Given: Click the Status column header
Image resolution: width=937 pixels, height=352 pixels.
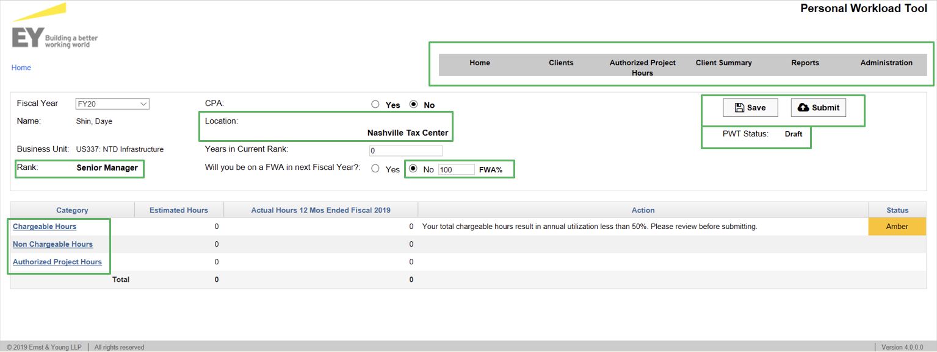Looking at the screenshot, I should coord(897,210).
